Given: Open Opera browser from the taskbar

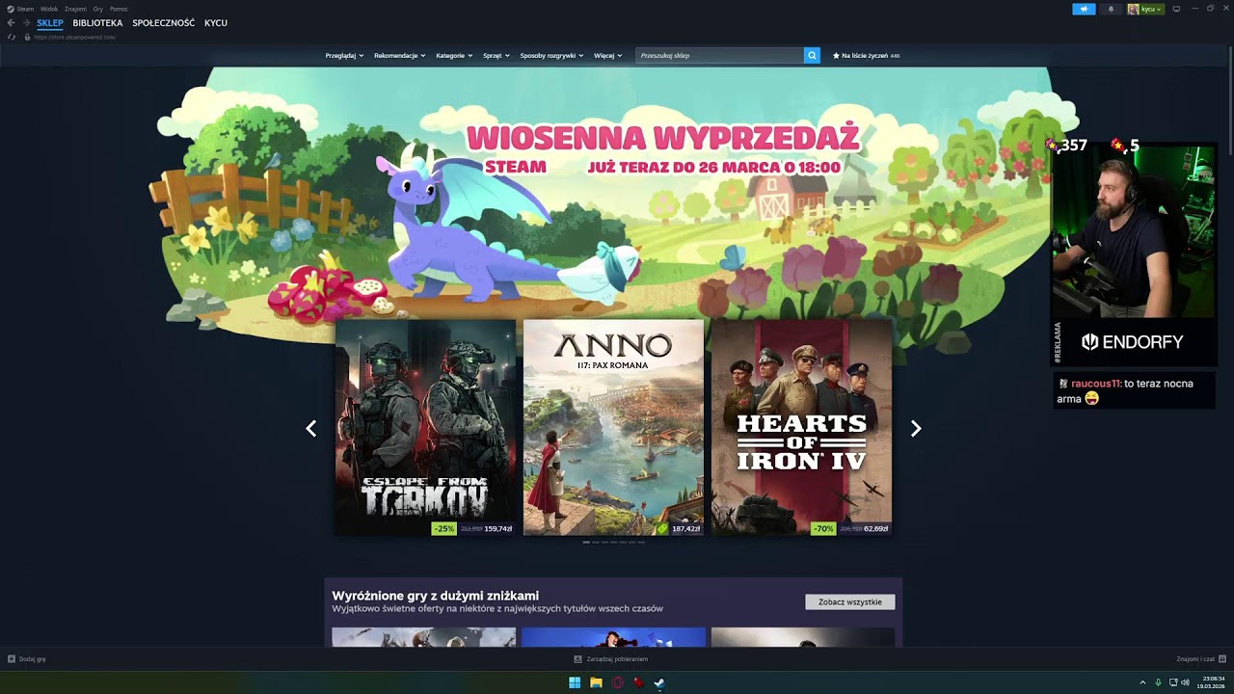Looking at the screenshot, I should pyautogui.click(x=617, y=682).
